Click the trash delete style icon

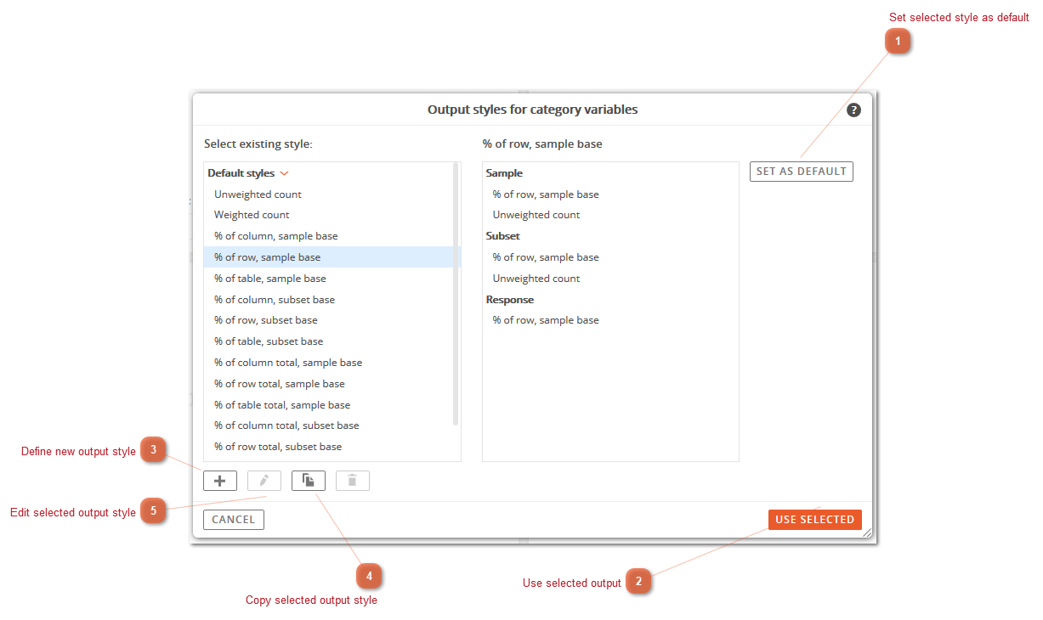pos(353,481)
